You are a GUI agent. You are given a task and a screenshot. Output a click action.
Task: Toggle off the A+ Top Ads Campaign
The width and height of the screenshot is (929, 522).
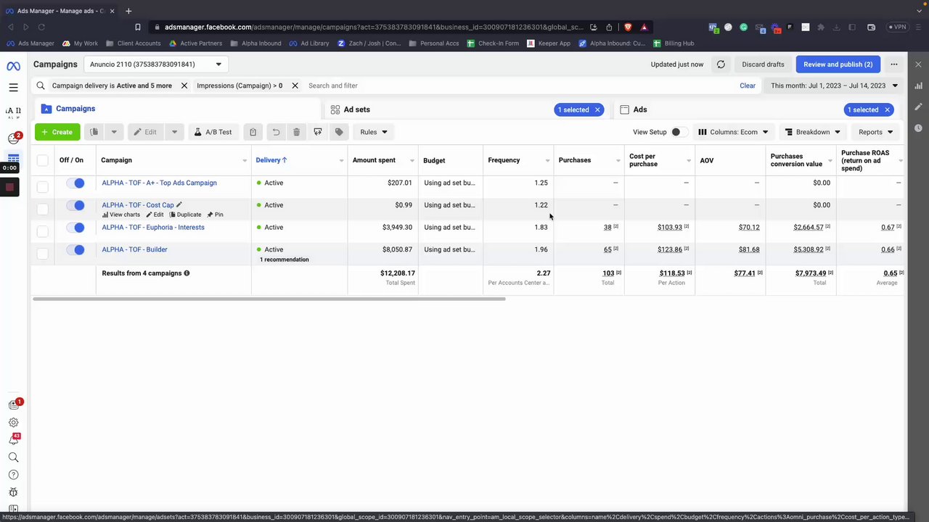(75, 183)
